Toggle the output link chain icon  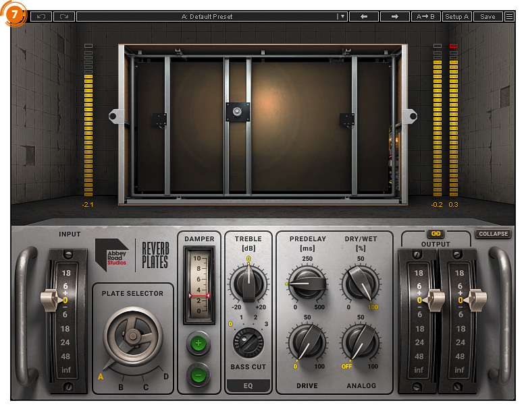pos(436,233)
